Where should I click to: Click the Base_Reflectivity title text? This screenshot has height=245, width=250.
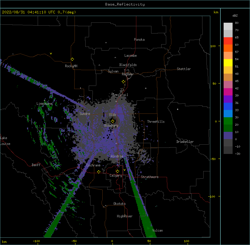[125, 4]
